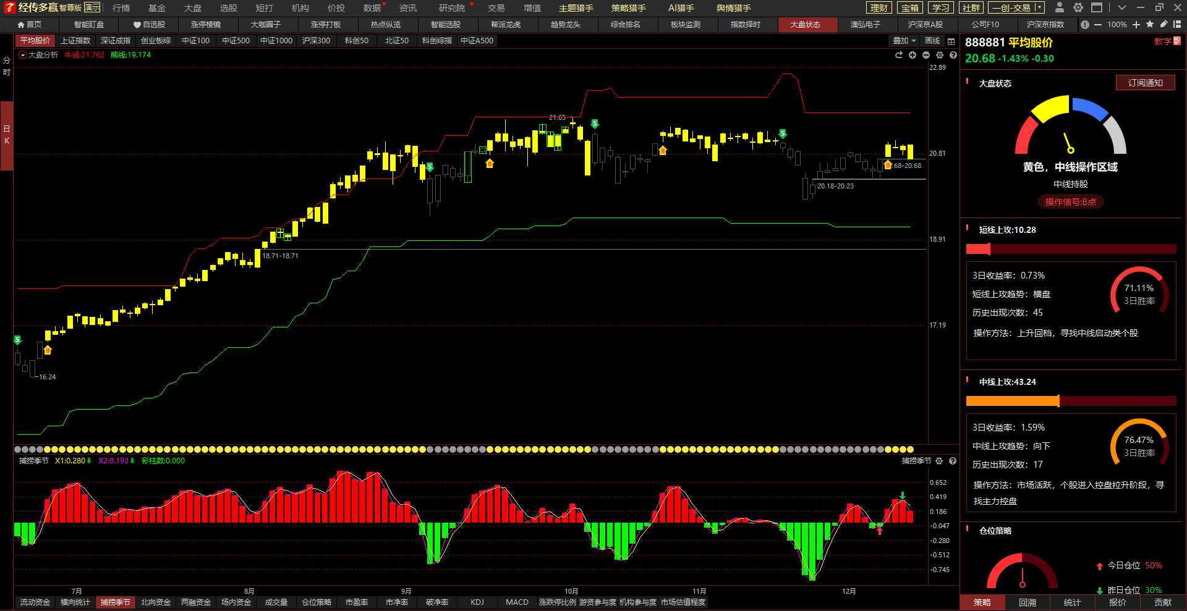This screenshot has width=1187, height=611.
Task: Select the 上证指数 index tab
Action: point(75,41)
